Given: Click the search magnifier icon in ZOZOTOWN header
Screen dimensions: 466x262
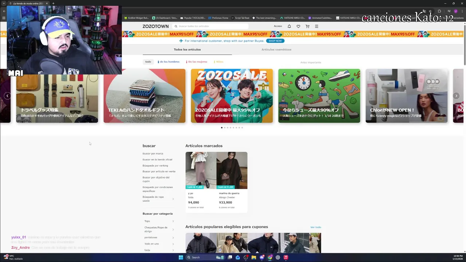Looking at the screenshot, I should coord(176,26).
